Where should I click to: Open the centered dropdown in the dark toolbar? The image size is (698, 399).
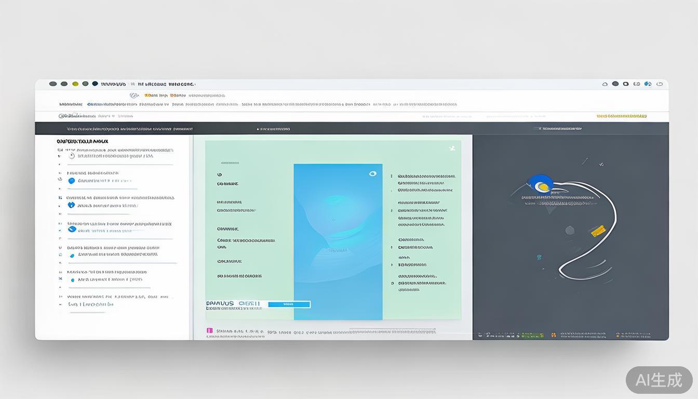point(275,129)
